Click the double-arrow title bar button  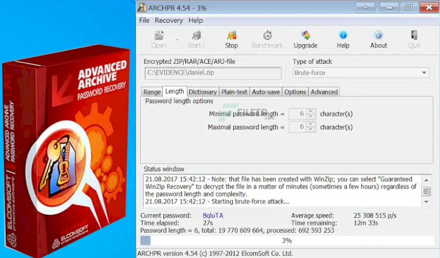coord(365,7)
